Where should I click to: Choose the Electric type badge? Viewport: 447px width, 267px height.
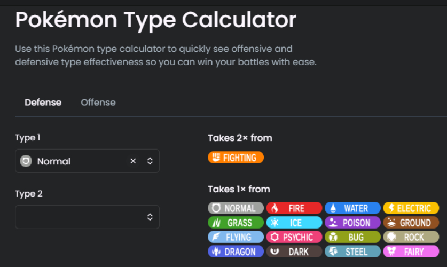point(411,208)
